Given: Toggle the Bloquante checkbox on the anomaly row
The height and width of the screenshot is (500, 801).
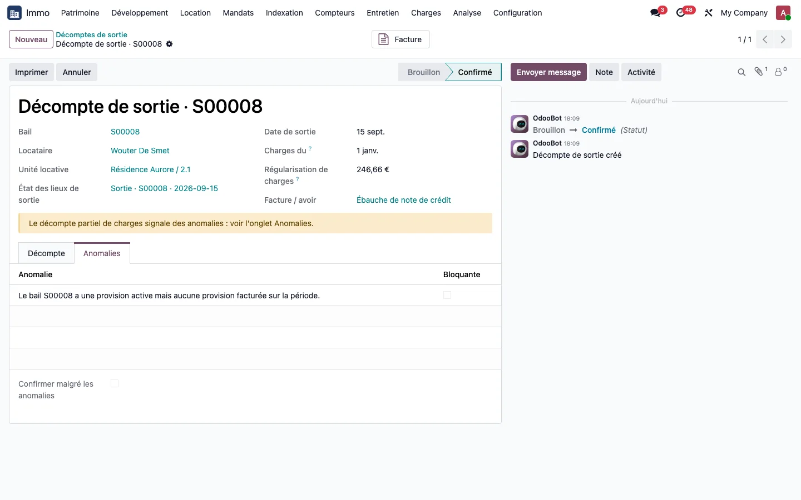Looking at the screenshot, I should coord(447,295).
